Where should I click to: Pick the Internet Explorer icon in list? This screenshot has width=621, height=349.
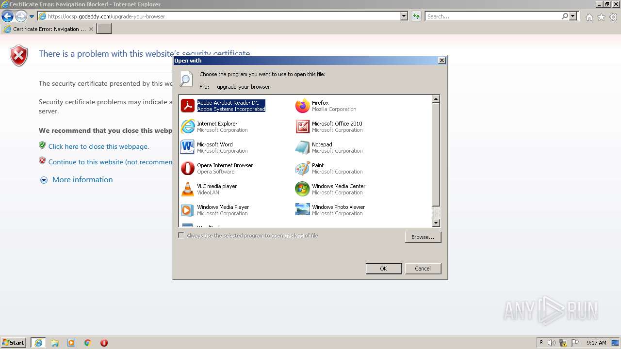coord(188,127)
